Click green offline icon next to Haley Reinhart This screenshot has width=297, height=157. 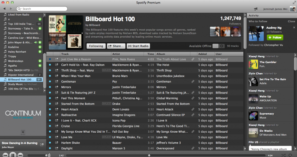[x=40, y=52]
